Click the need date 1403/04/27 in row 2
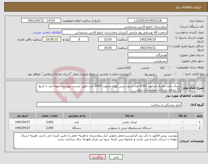 coord(23,128)
